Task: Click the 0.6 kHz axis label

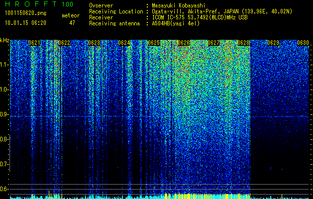Action: pos(3,189)
